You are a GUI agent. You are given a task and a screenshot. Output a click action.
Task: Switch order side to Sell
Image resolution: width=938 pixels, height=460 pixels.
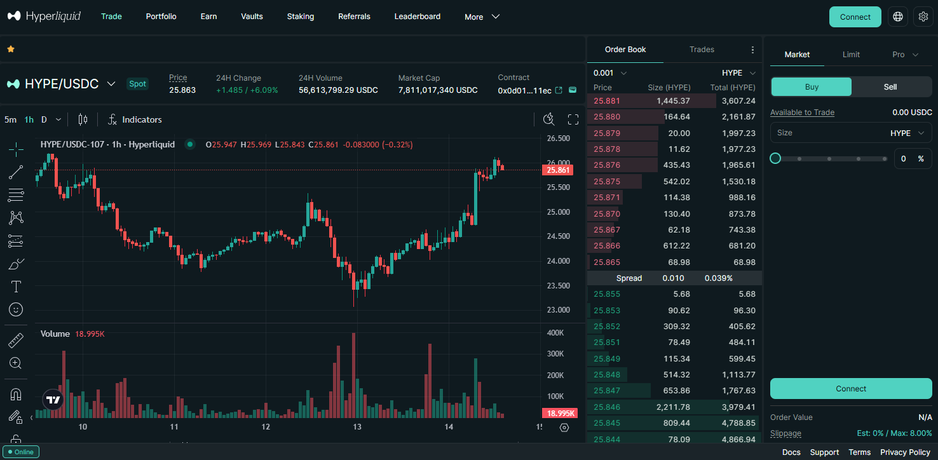[x=890, y=87]
